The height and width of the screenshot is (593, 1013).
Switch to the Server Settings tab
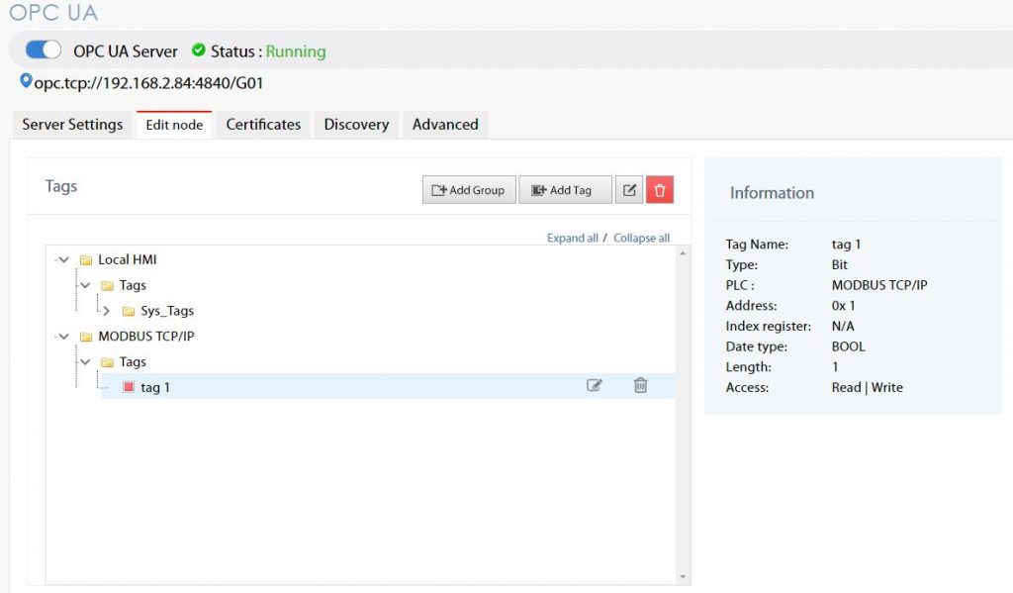pyautogui.click(x=72, y=125)
